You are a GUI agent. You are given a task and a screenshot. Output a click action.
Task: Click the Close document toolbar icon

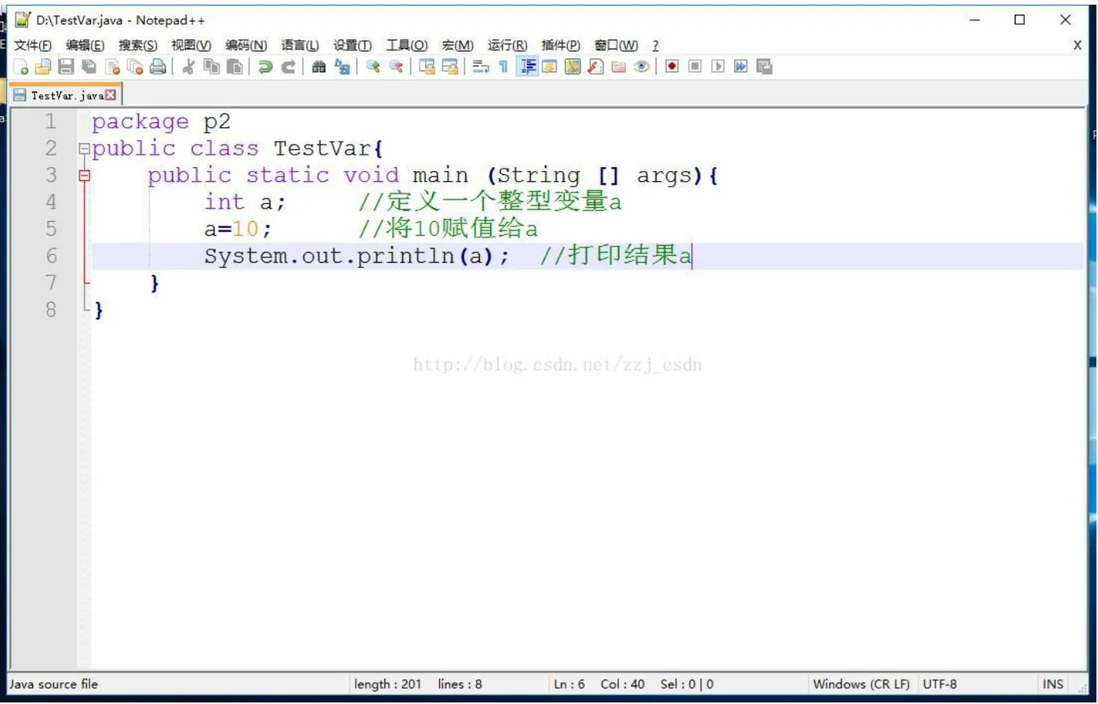coord(112,67)
